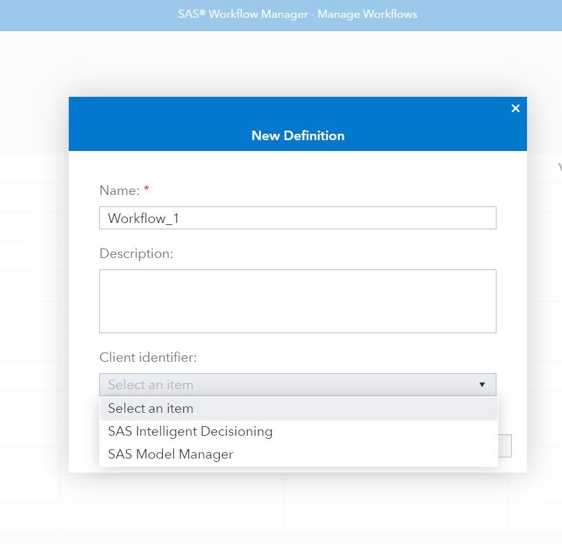The height and width of the screenshot is (544, 562).
Task: Click the Name: field label
Action: [120, 190]
